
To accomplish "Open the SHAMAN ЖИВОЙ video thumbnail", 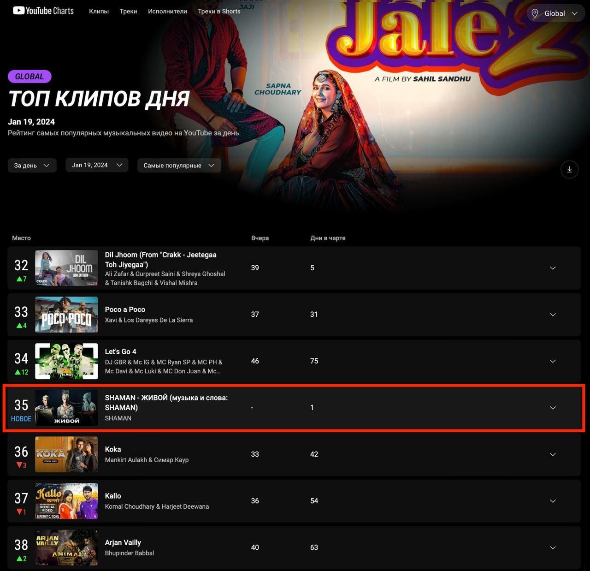I will point(66,408).
